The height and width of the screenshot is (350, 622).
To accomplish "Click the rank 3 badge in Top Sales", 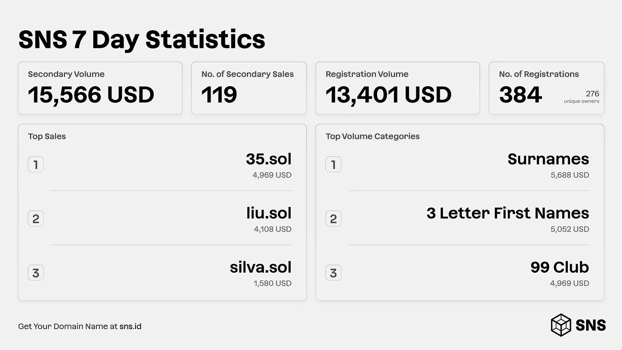I will (x=36, y=273).
